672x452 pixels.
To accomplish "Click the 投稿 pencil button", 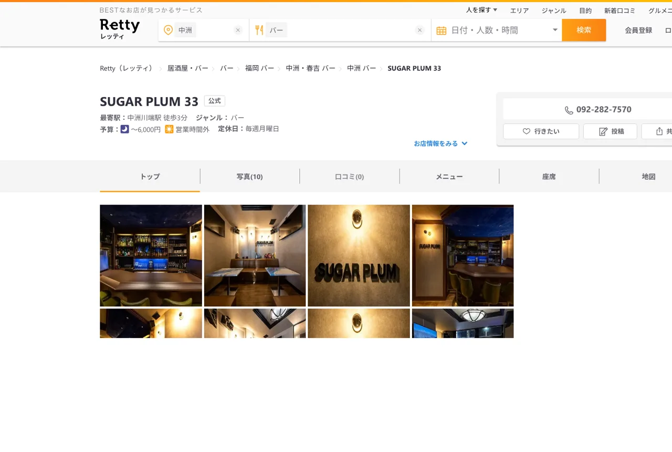I will click(610, 131).
